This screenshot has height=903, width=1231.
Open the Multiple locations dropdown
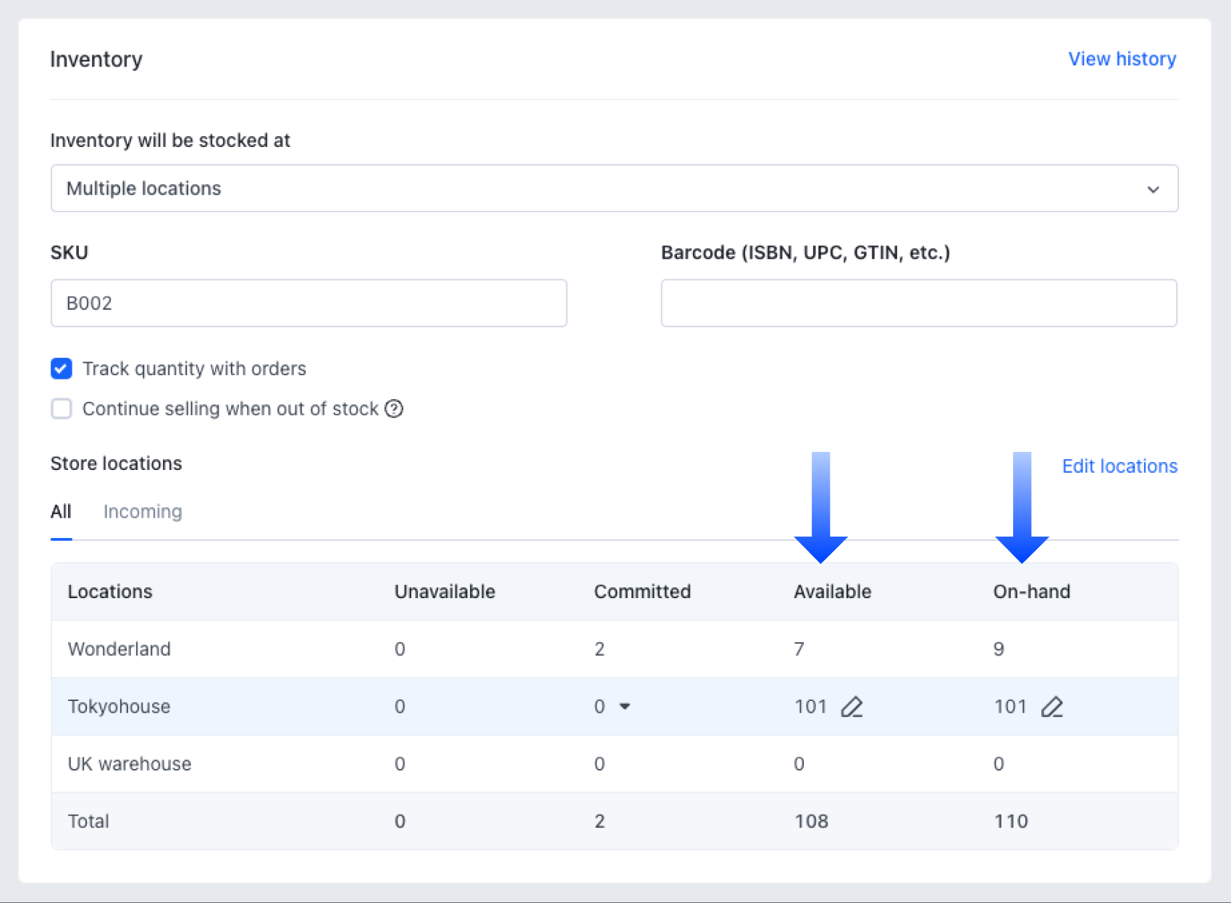(613, 188)
